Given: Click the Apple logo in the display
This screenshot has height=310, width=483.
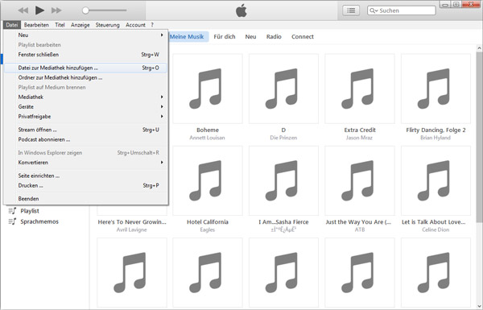Looking at the screenshot, I should [x=242, y=10].
